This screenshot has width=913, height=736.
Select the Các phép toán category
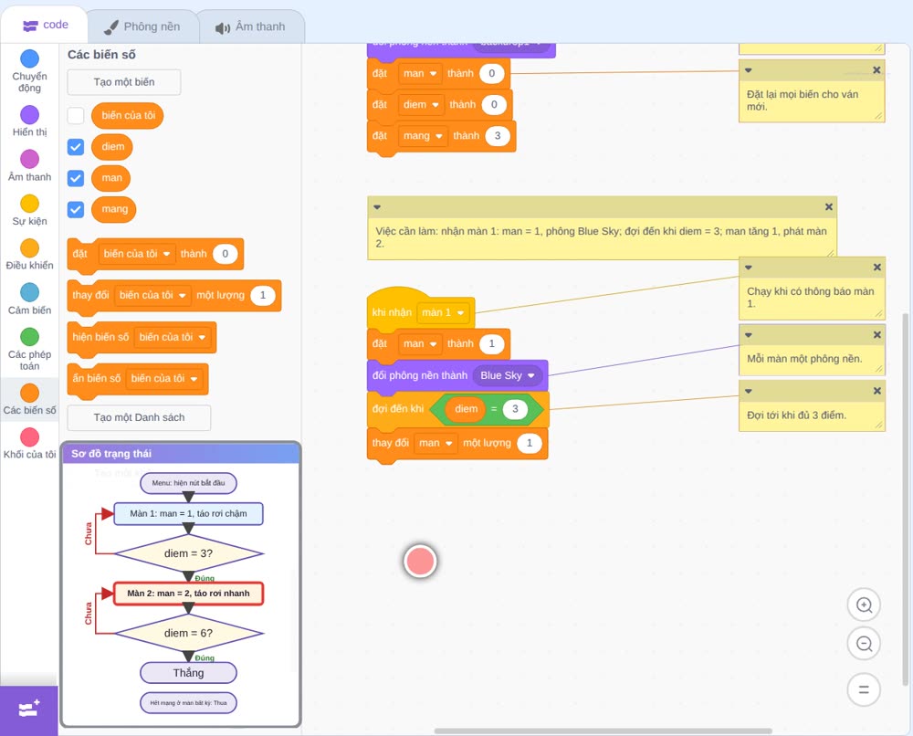pyautogui.click(x=29, y=349)
